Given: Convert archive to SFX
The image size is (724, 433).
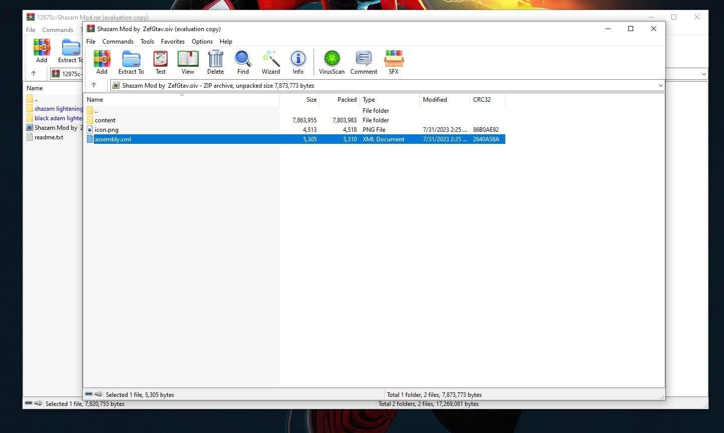Looking at the screenshot, I should point(393,60).
